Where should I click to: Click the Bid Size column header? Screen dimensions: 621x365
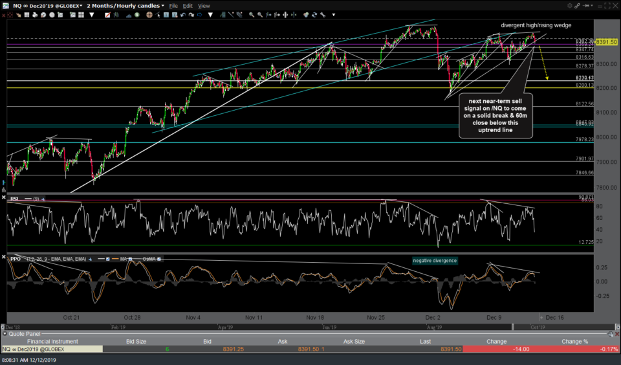pyautogui.click(x=136, y=341)
